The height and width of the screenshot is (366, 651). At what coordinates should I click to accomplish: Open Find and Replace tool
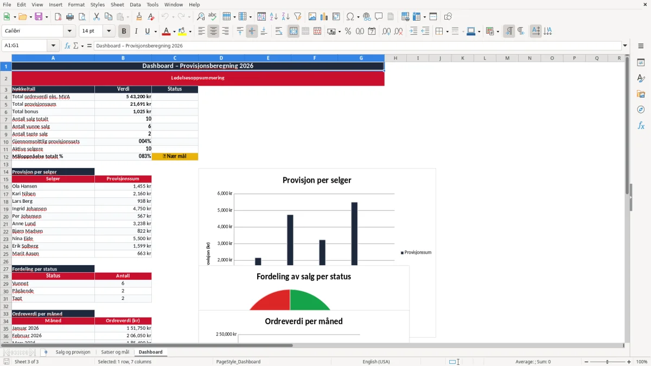point(201,17)
